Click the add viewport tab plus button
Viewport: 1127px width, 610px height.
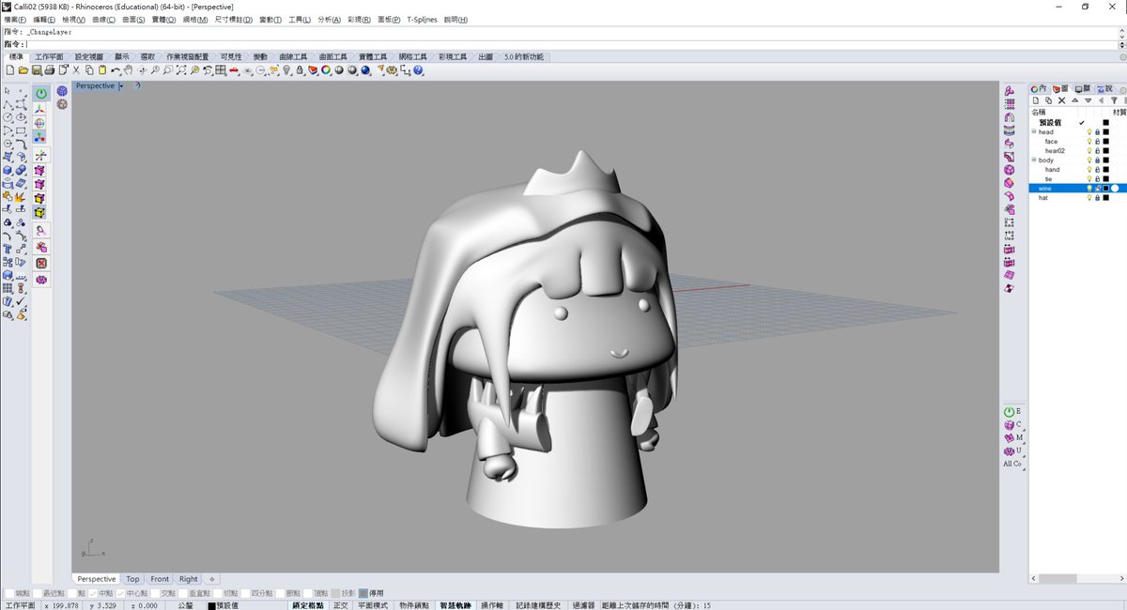[211, 579]
